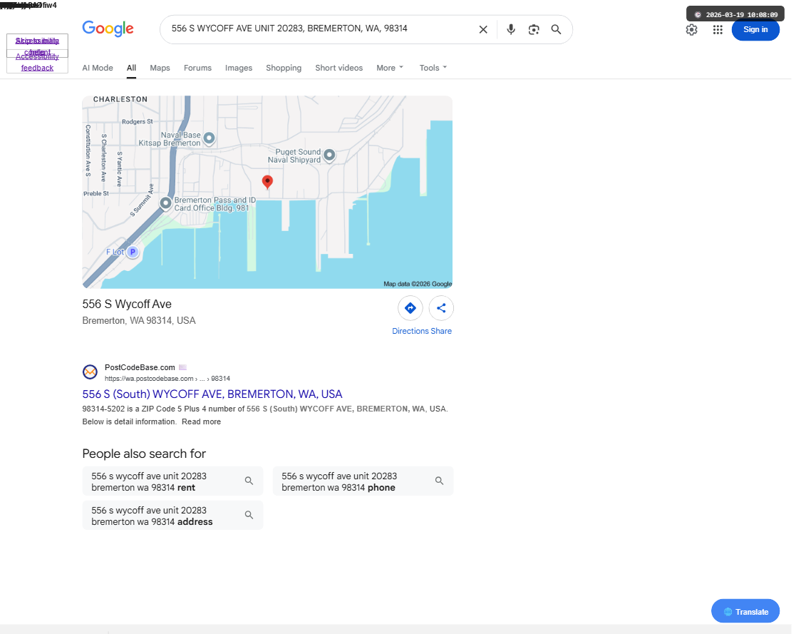This screenshot has width=801, height=634.
Task: Click magnifier icon on rent suggestion
Action: coord(249,481)
